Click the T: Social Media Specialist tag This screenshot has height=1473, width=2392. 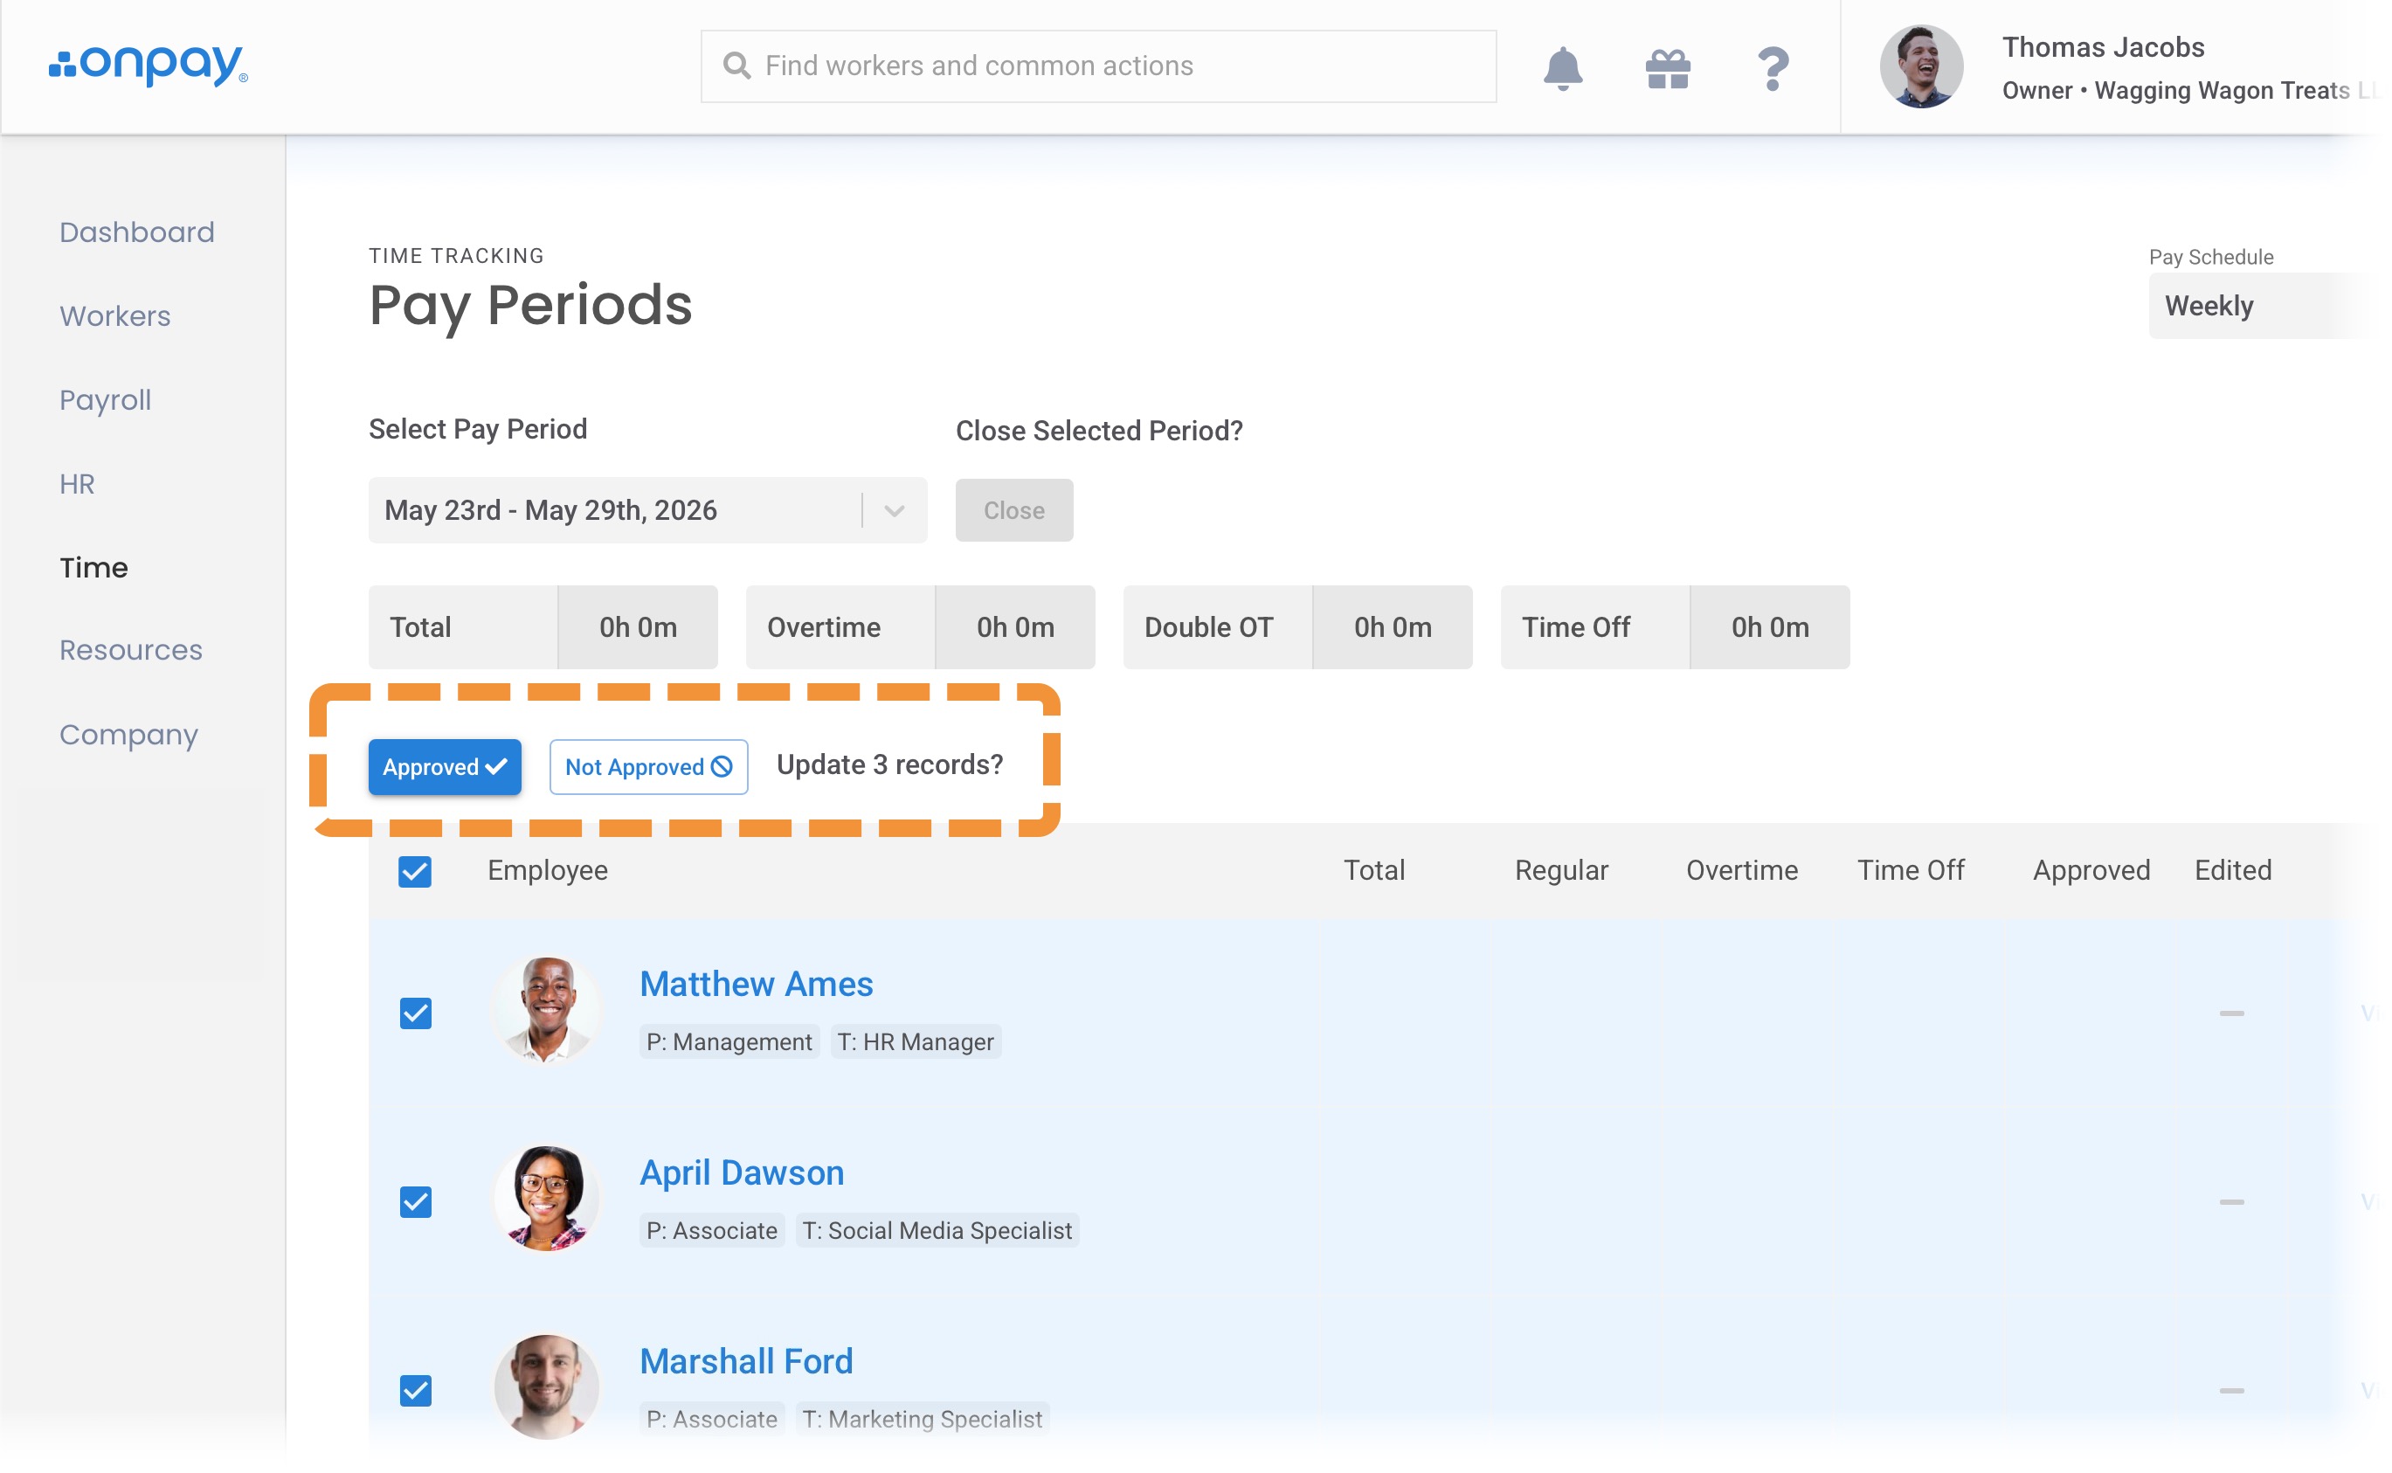point(937,1230)
